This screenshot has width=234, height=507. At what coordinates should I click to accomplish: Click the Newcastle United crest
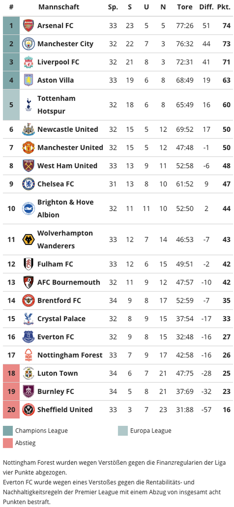click(29, 129)
